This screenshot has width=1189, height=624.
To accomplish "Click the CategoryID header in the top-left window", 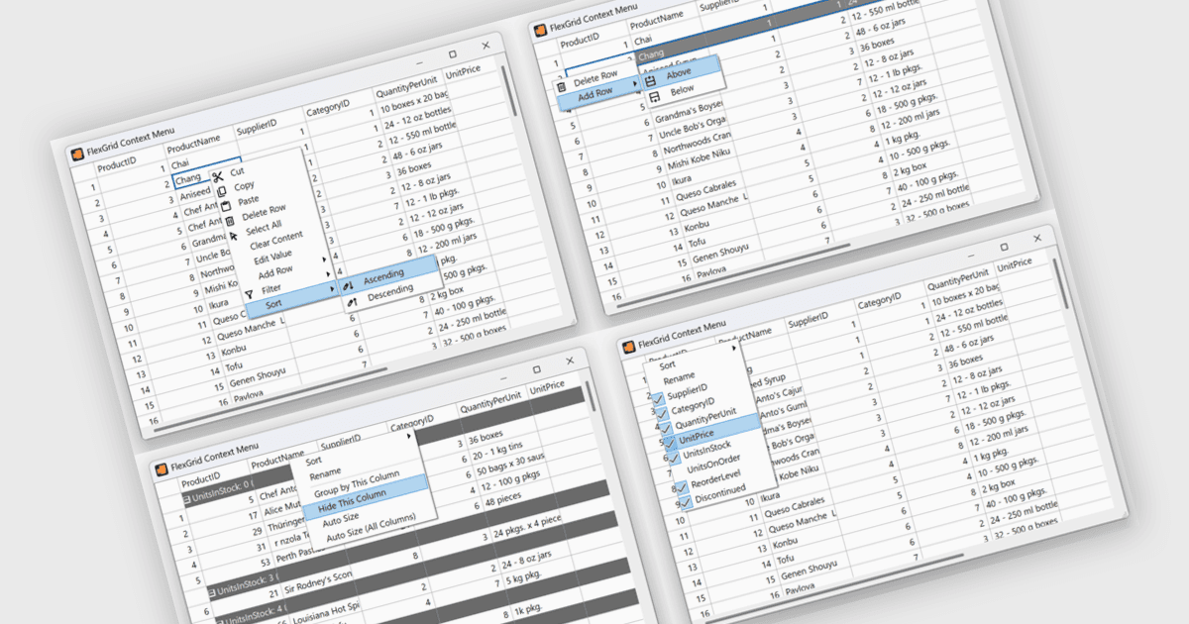I will (x=327, y=110).
